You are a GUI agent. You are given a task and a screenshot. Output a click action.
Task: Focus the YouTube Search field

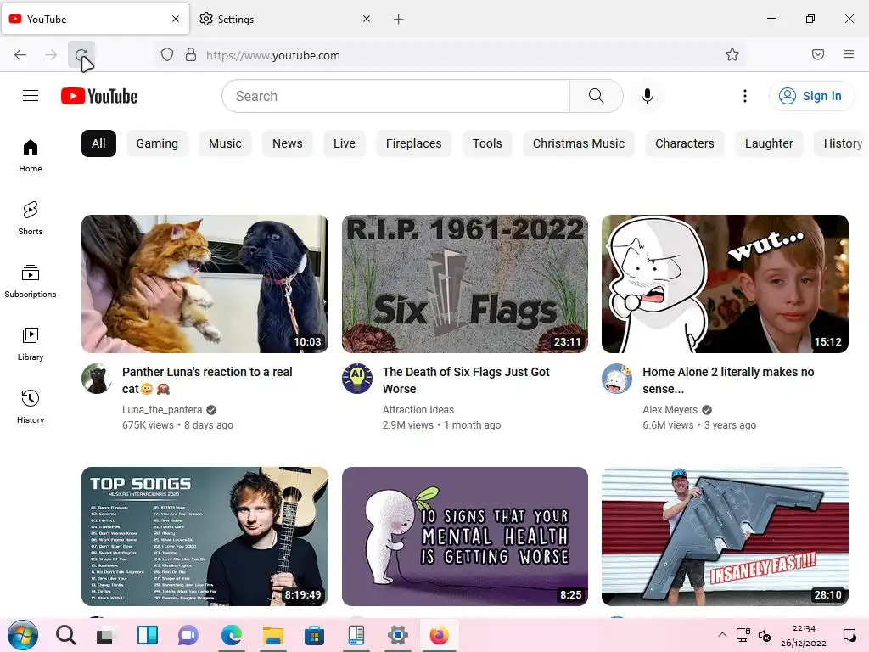(395, 96)
